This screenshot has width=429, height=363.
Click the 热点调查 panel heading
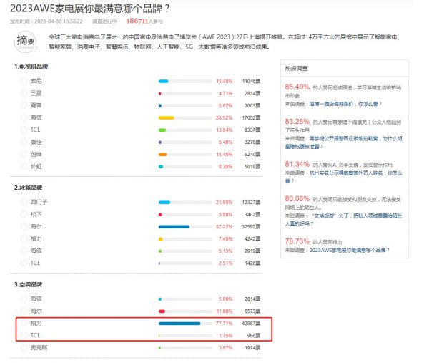(x=296, y=69)
